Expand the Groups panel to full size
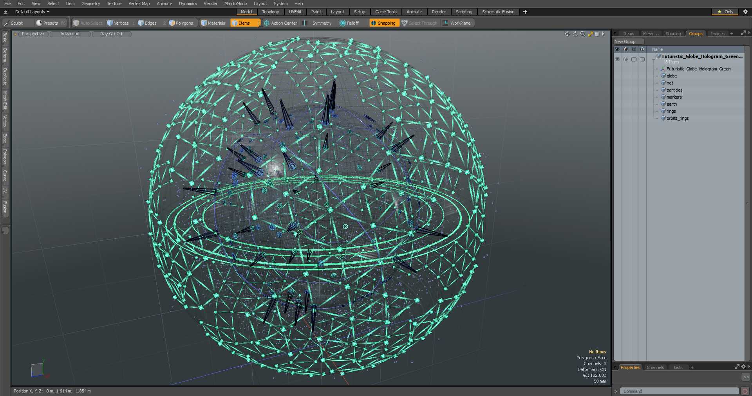The image size is (752, 396). 743,33
